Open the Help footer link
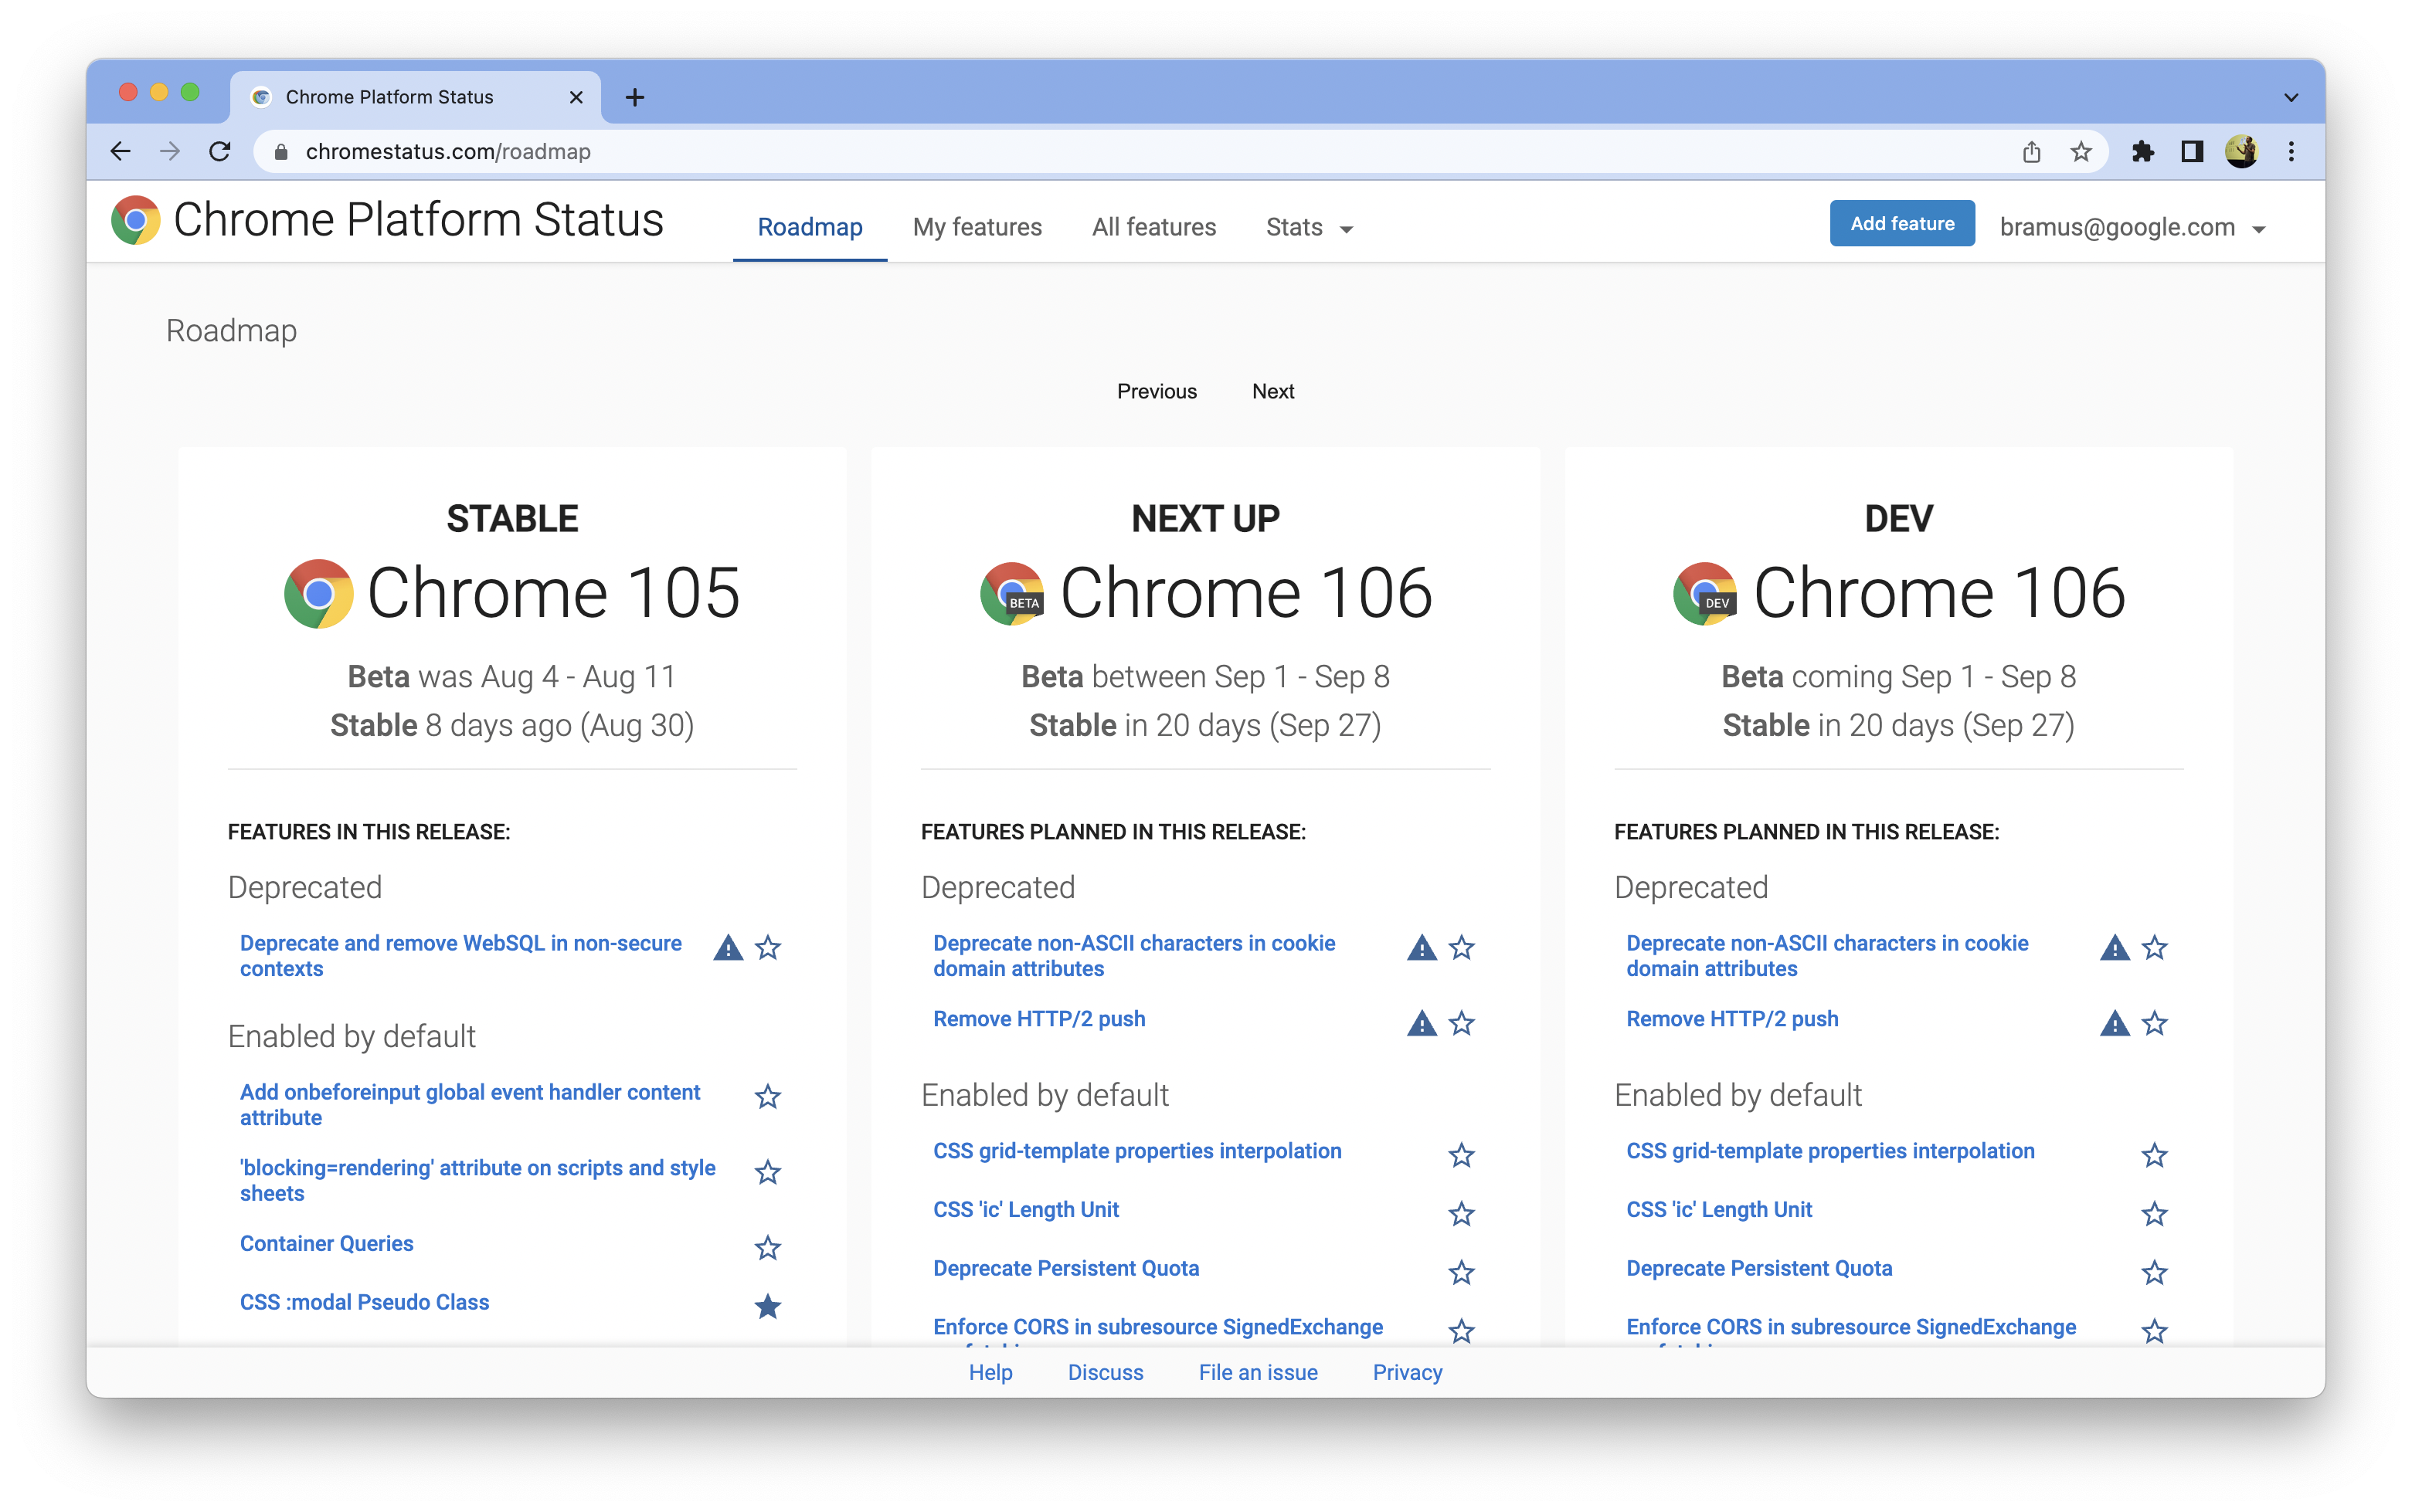This screenshot has width=2412, height=1512. (x=990, y=1372)
